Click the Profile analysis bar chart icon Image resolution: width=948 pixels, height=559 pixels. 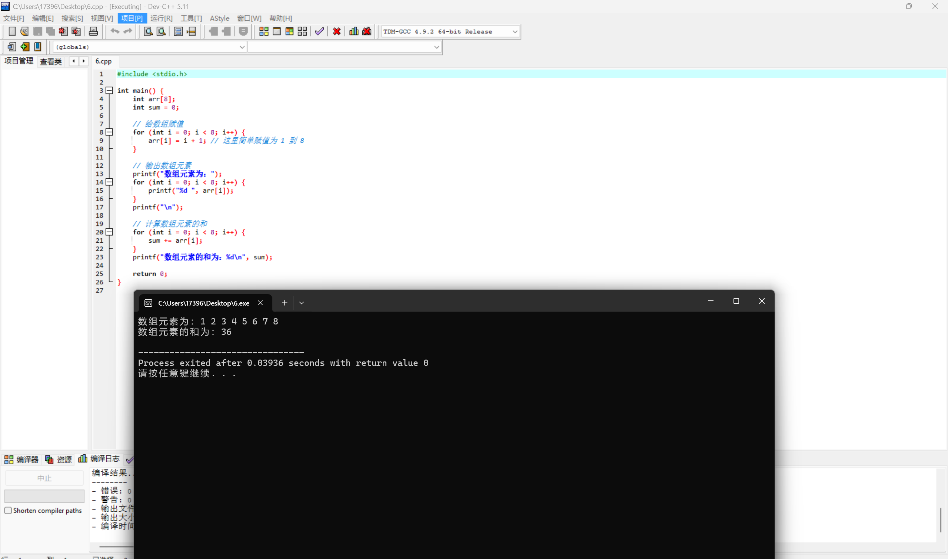tap(354, 32)
